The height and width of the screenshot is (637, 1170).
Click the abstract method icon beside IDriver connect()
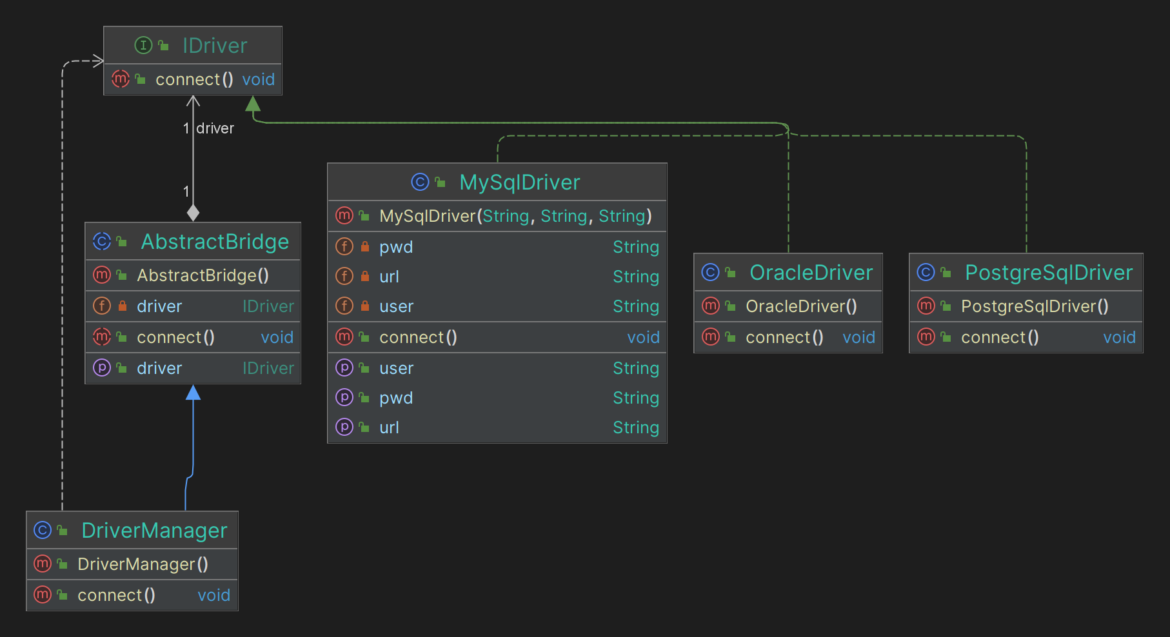point(121,79)
